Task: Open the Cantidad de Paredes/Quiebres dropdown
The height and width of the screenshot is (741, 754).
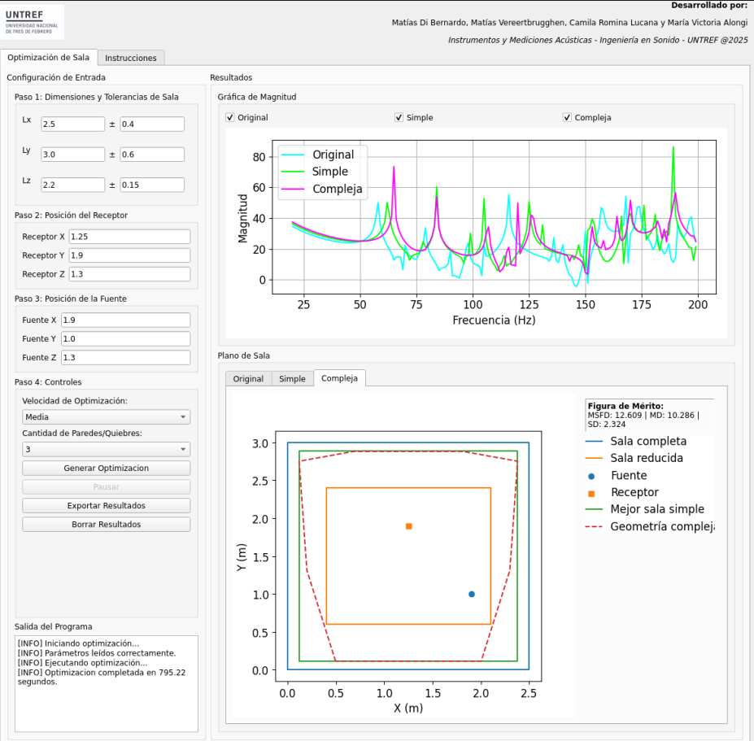Action: (107, 449)
